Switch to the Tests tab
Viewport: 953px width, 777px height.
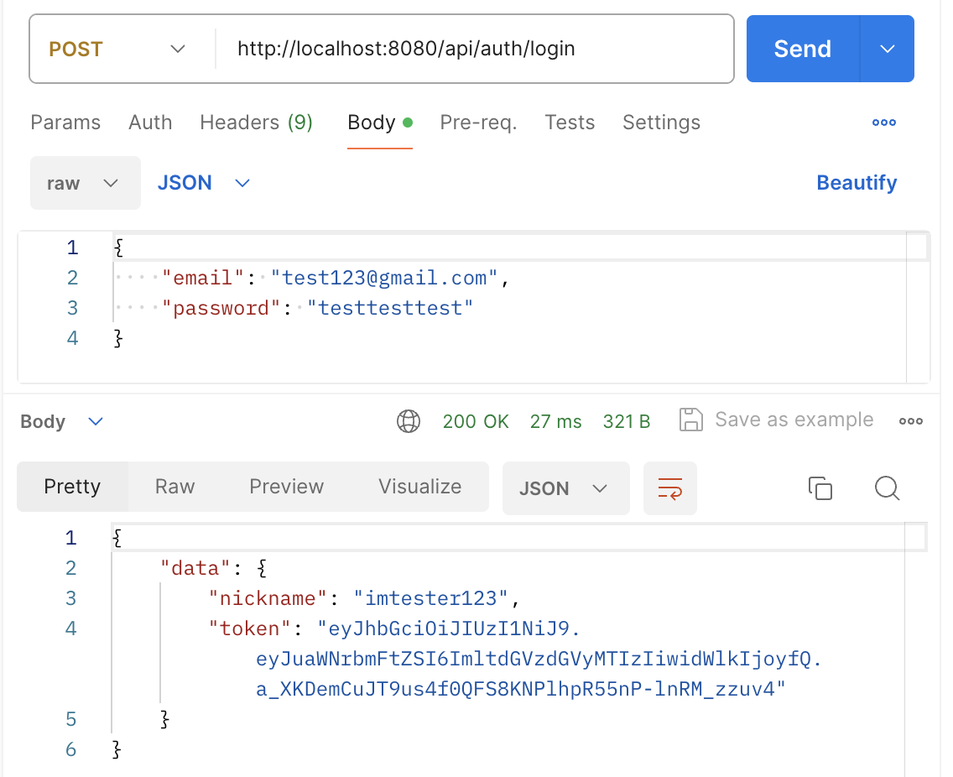pyautogui.click(x=570, y=123)
